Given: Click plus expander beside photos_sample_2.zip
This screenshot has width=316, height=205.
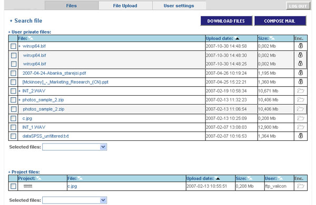Looking at the screenshot, I should pyautogui.click(x=19, y=100).
